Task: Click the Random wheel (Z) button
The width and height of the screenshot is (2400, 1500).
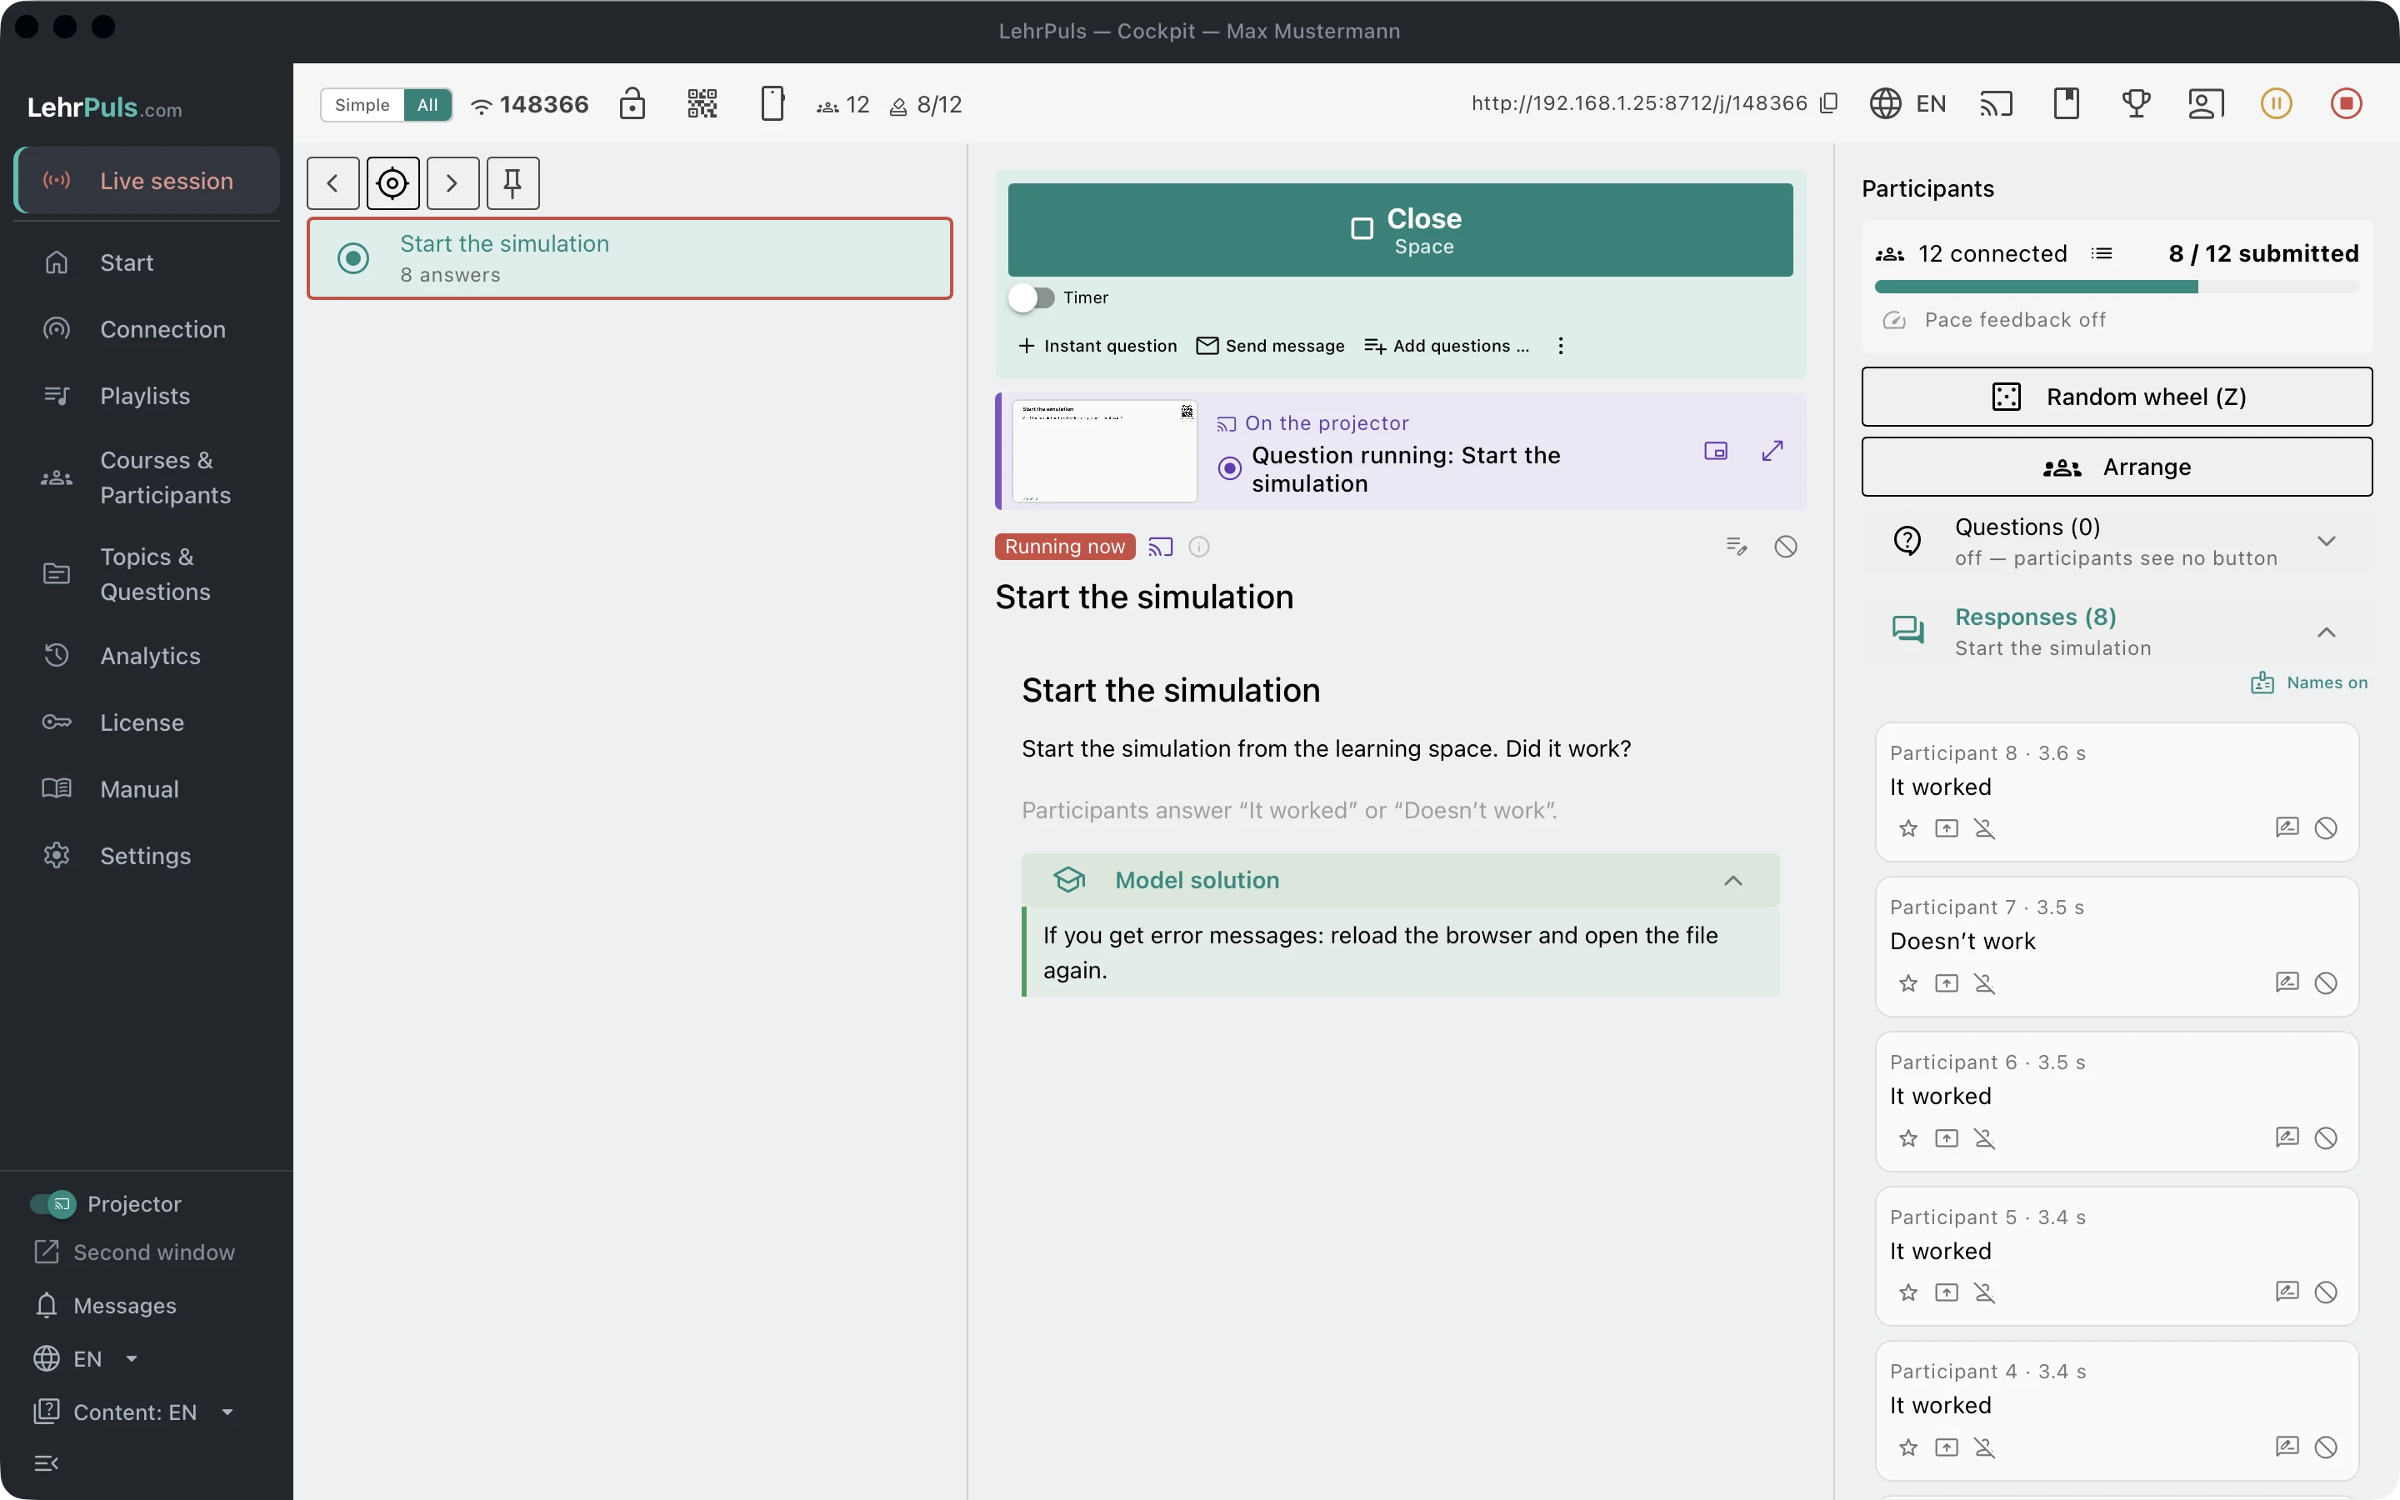Action: pos(2117,397)
